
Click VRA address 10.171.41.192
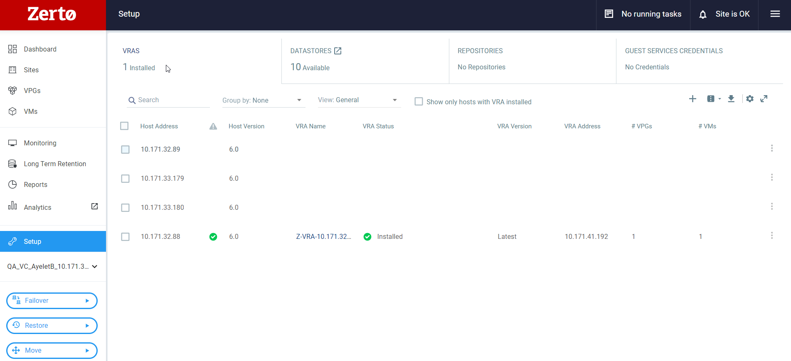(x=586, y=237)
